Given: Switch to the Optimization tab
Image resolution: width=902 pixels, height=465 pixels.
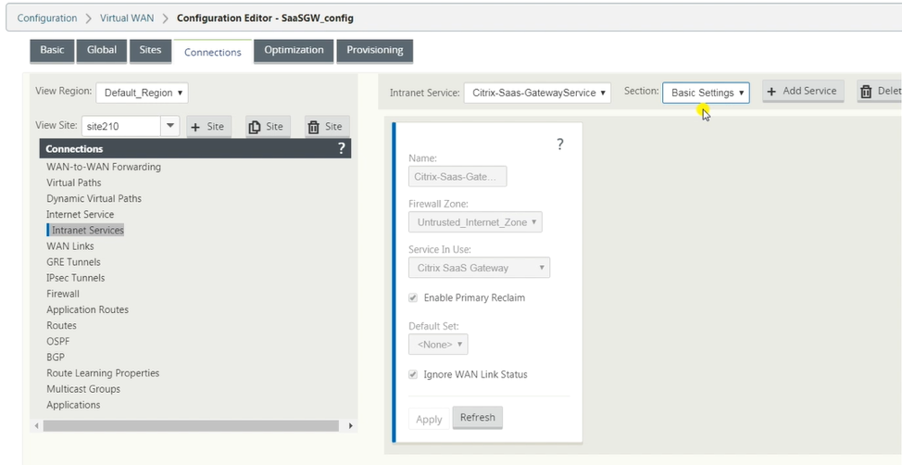Looking at the screenshot, I should pyautogui.click(x=294, y=50).
